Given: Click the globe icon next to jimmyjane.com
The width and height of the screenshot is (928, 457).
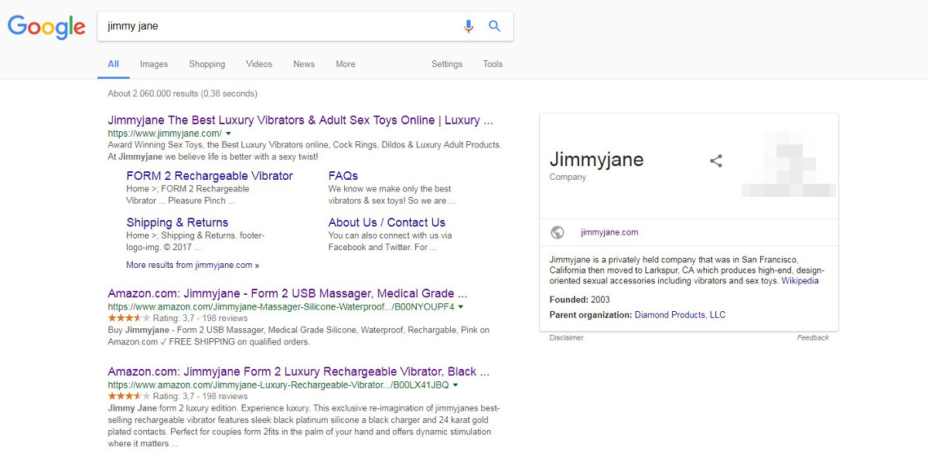Looking at the screenshot, I should [559, 232].
